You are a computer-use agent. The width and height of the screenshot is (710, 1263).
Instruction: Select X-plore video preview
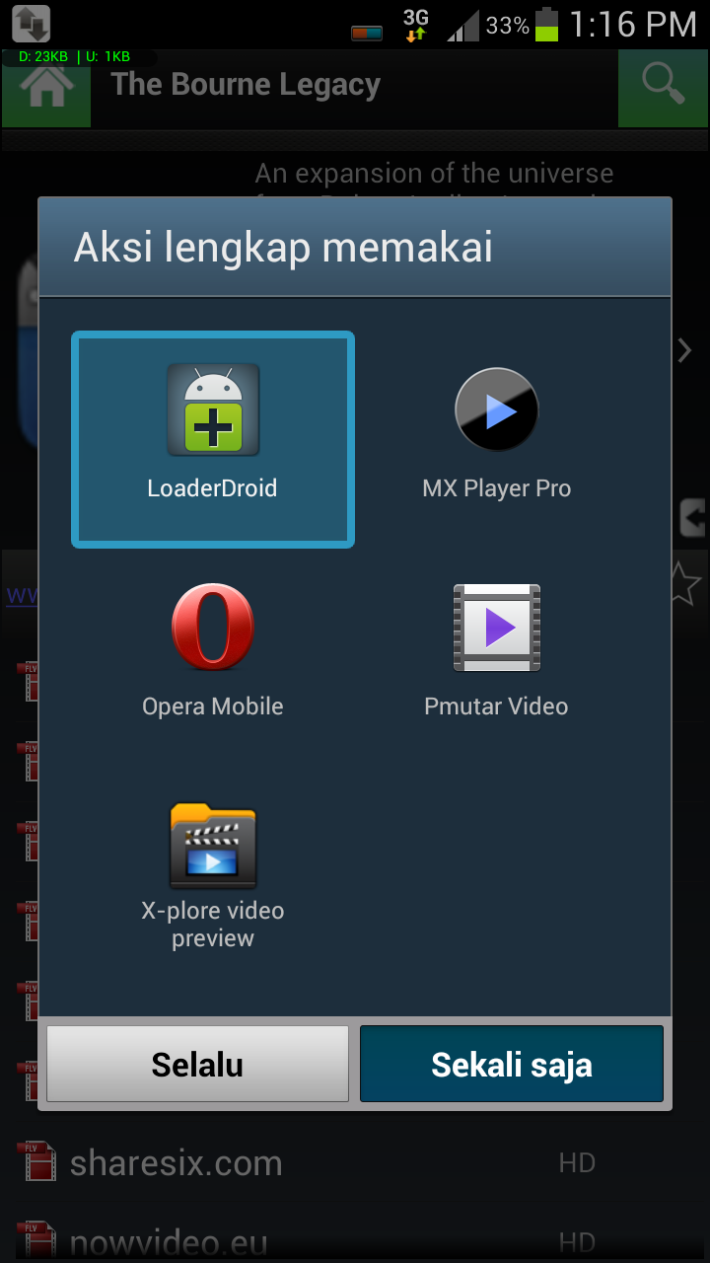click(x=213, y=847)
